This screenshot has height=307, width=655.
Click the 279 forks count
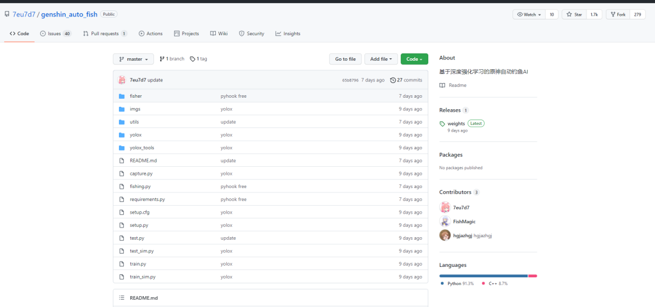tap(637, 15)
